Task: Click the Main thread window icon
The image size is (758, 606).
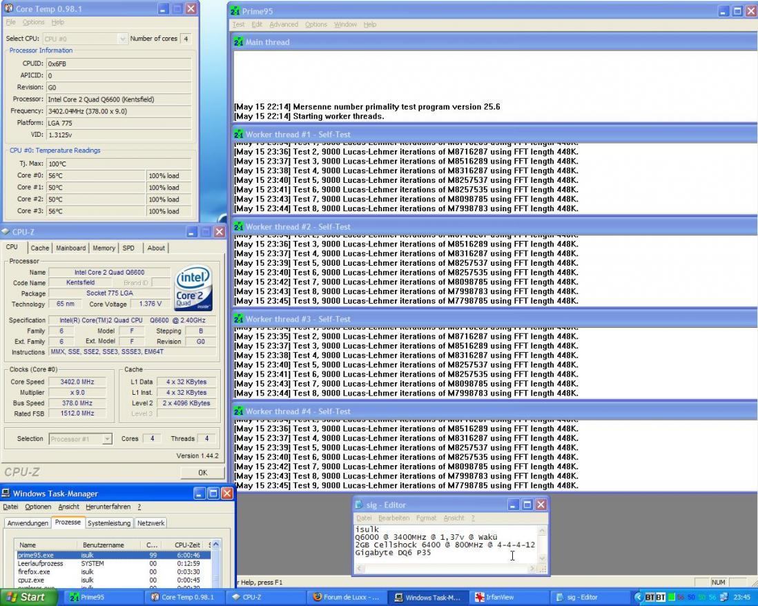Action: (x=238, y=42)
